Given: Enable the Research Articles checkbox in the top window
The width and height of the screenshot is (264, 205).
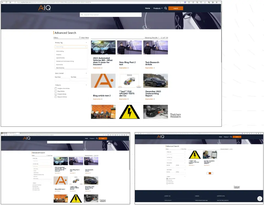Looking at the screenshot, I should (56, 97).
